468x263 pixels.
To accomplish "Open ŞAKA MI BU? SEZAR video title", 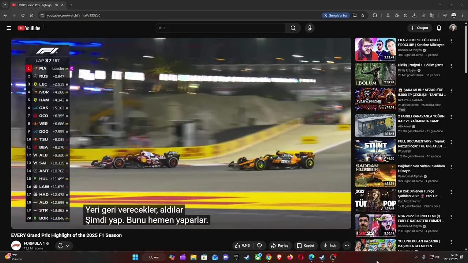I will (422, 92).
